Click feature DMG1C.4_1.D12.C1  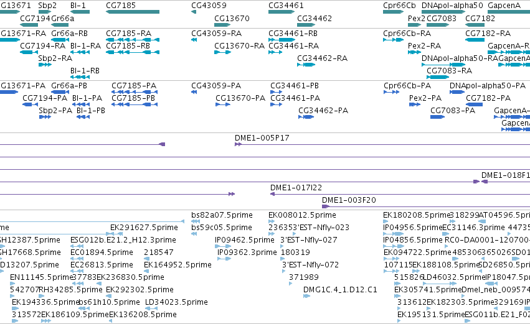click(340, 290)
